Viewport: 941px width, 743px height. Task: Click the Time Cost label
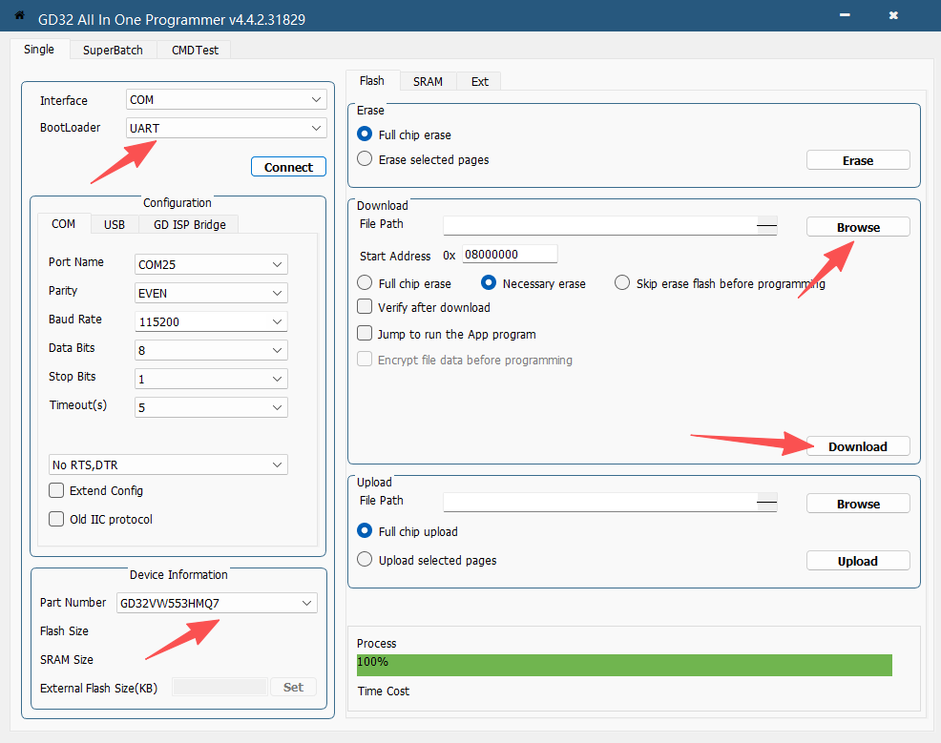[x=384, y=691]
